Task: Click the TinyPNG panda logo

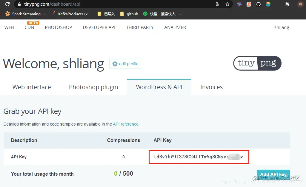Action: pos(257,63)
